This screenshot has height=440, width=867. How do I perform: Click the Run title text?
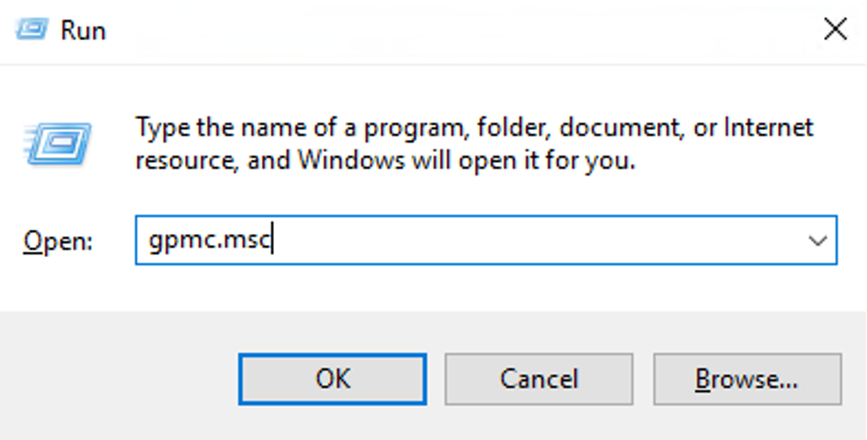(82, 30)
